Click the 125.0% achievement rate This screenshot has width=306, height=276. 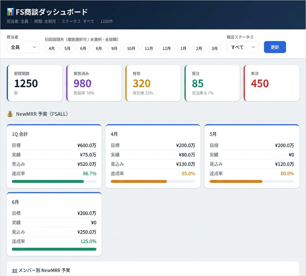(x=88, y=241)
